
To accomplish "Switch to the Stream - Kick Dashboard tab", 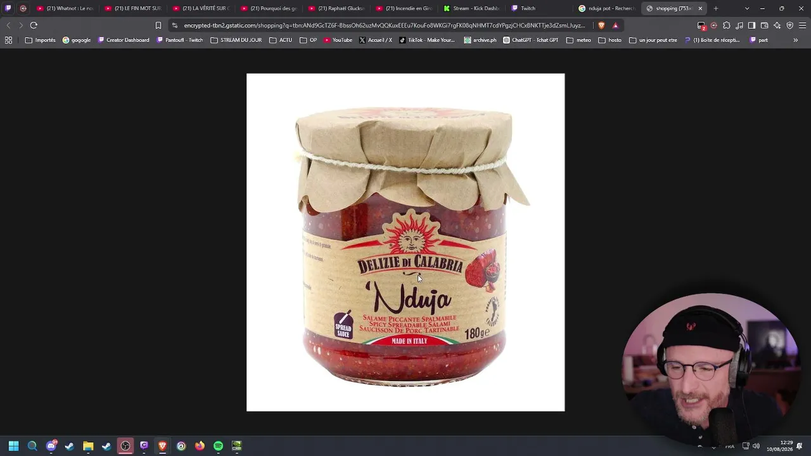I will (x=472, y=8).
